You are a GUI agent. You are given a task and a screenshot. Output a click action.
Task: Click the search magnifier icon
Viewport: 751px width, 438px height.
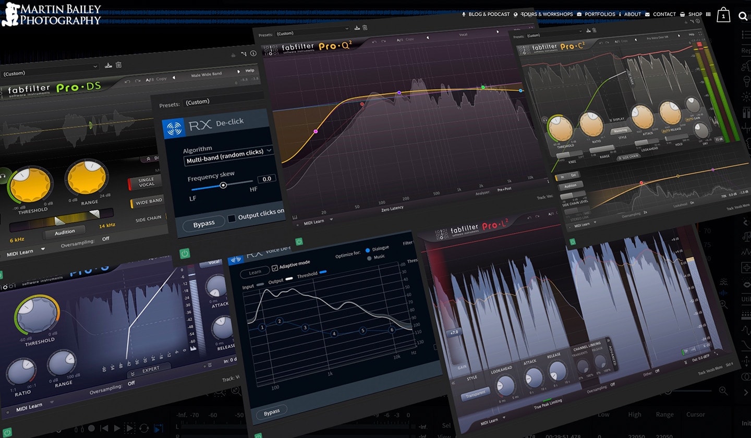point(743,16)
